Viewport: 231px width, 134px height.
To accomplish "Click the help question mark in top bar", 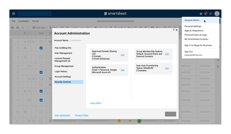I will click(201, 14).
